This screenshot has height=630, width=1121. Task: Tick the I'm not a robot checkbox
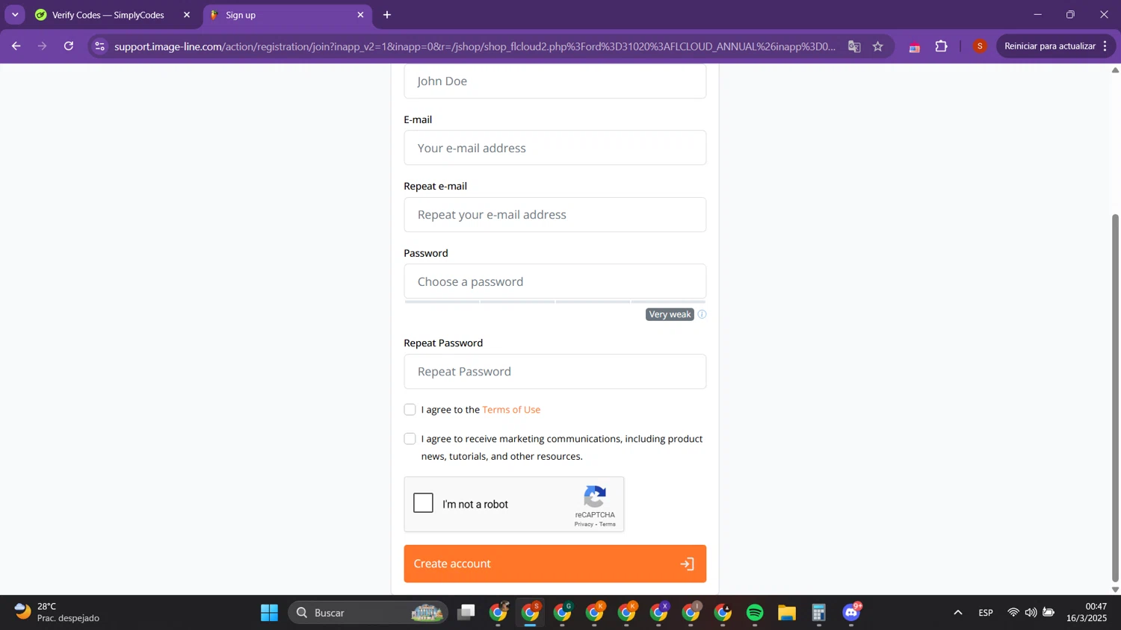[423, 503]
